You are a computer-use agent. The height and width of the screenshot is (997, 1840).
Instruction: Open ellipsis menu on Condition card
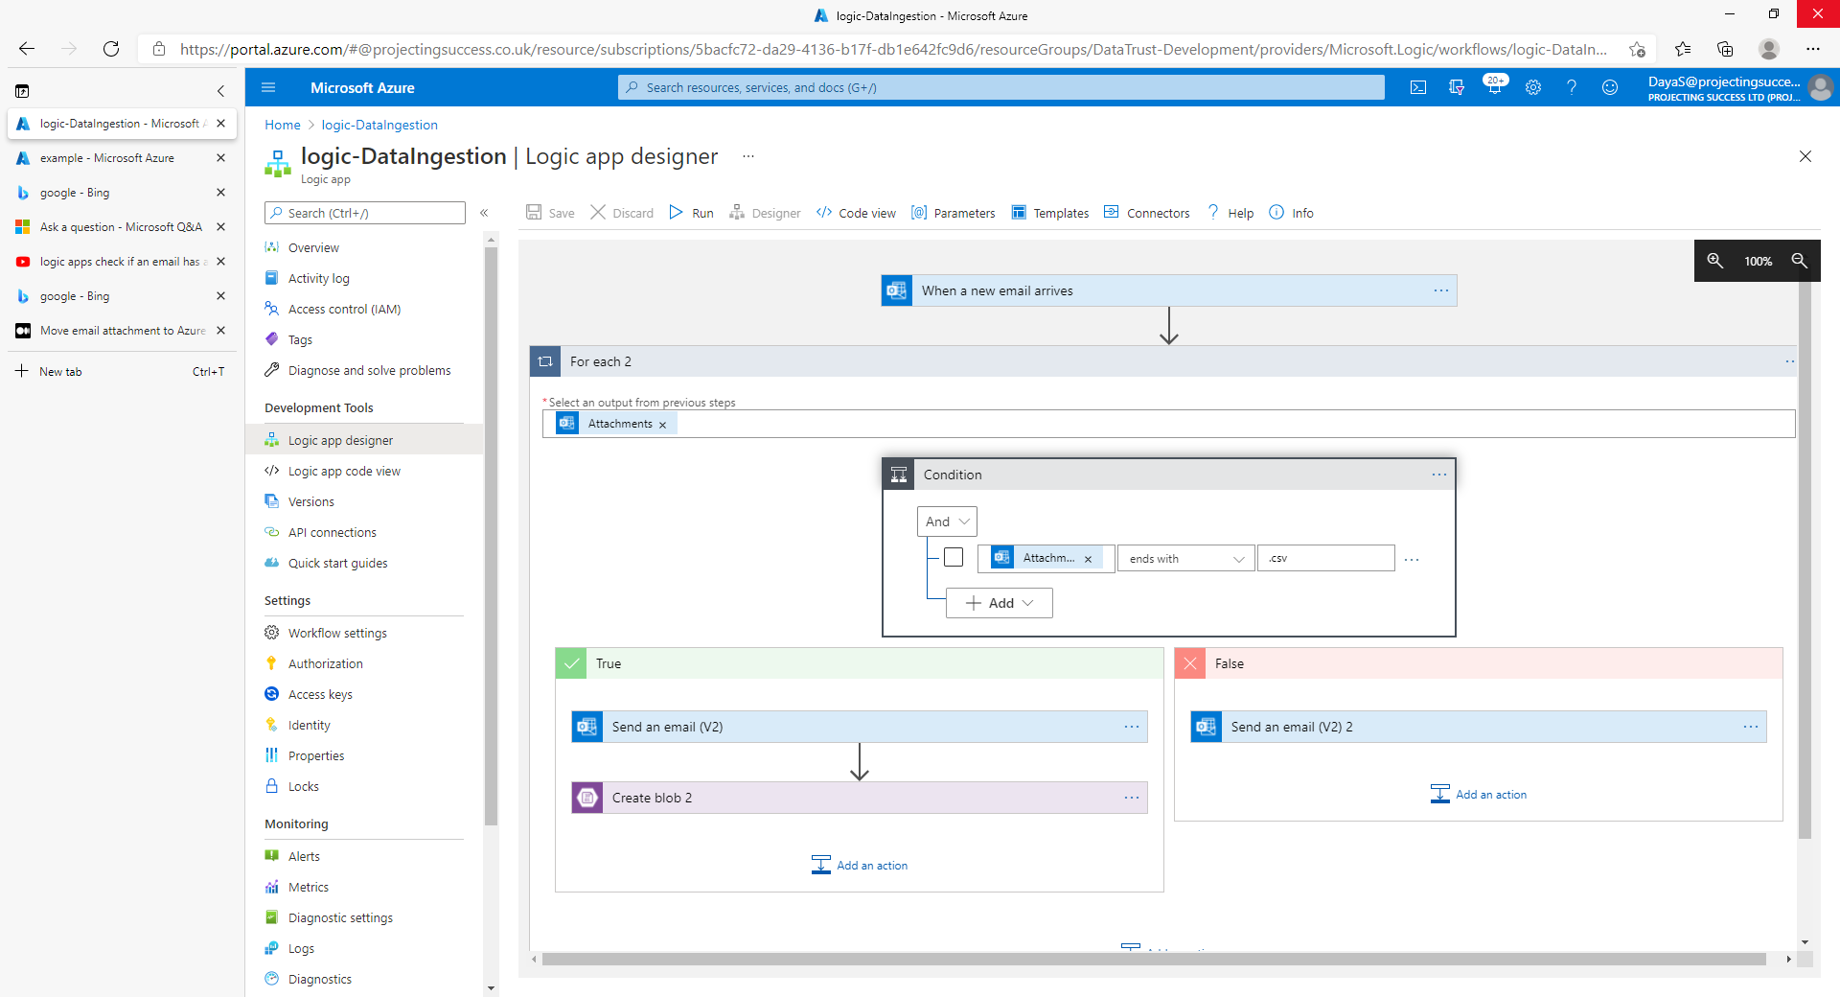[x=1438, y=475]
